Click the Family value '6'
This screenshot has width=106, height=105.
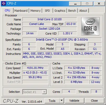click(x=29, y=44)
